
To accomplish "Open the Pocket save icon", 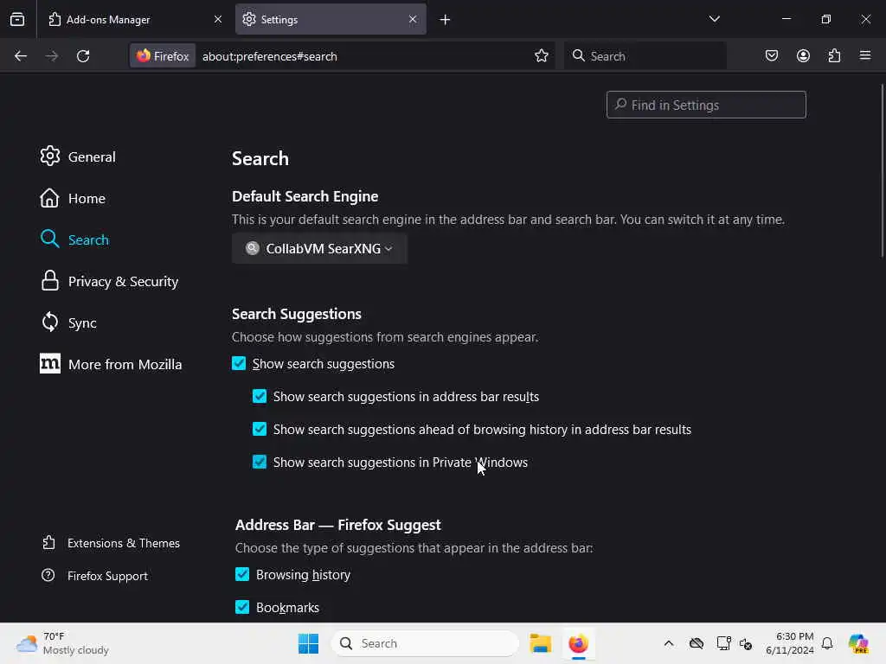I will (771, 56).
